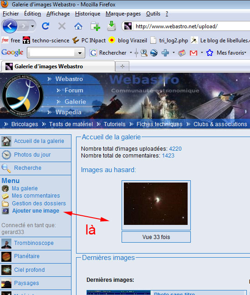
Task: Expand the Rechercher dropdown arrow
Action: click(131, 53)
